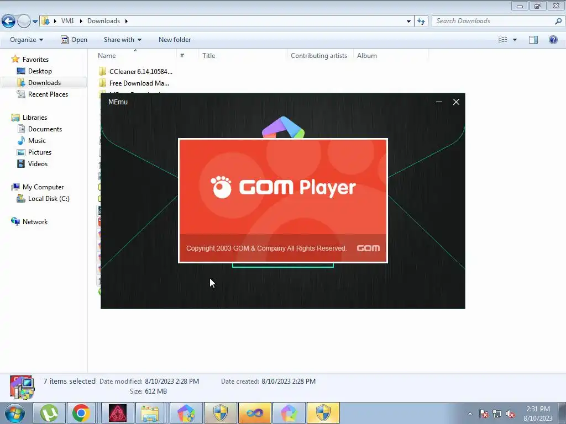The width and height of the screenshot is (566, 424).
Task: Click the GOM Player splash screen
Action: point(283,200)
